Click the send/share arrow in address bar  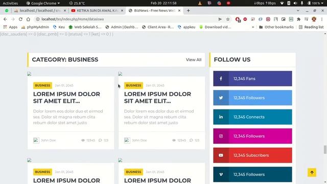[220, 19]
